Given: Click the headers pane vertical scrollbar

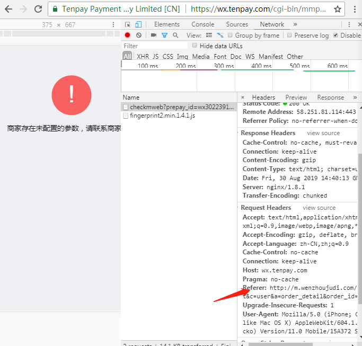Looking at the screenshot, I should 360,228.
